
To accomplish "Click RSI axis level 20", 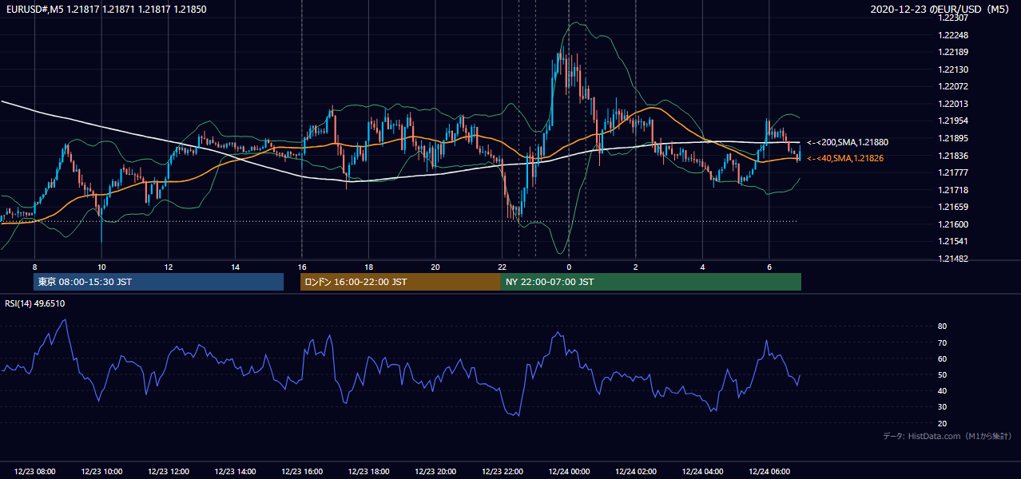I will click(x=942, y=423).
